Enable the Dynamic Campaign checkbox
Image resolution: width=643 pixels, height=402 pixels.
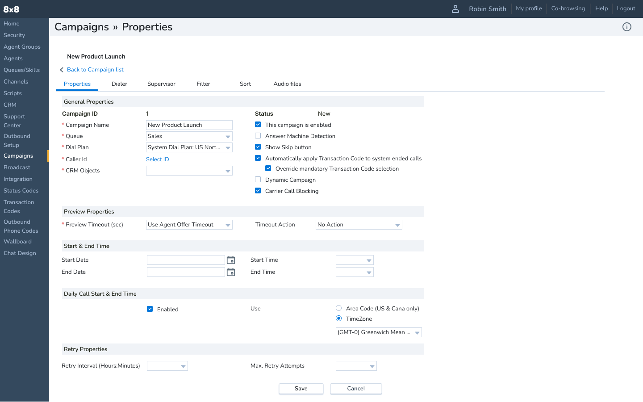[258, 180]
